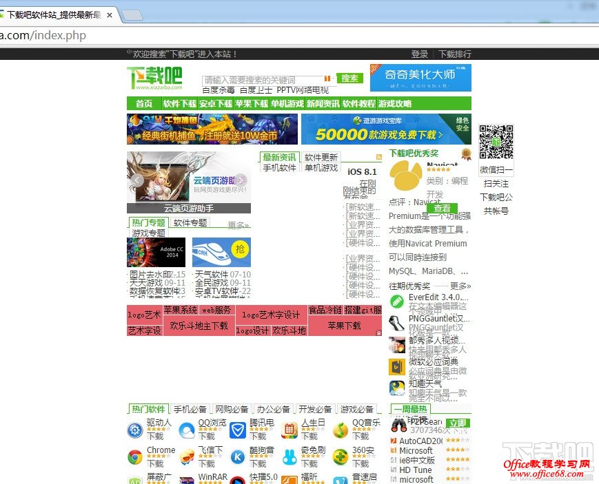
Task: Open the 酷狗音乐 K icon
Action: (238, 457)
